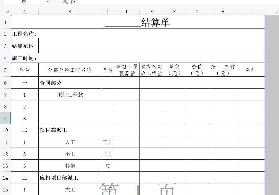This screenshot has width=279, height=195.
Task: Click into the formula bar input
Action: [x=177, y=2]
